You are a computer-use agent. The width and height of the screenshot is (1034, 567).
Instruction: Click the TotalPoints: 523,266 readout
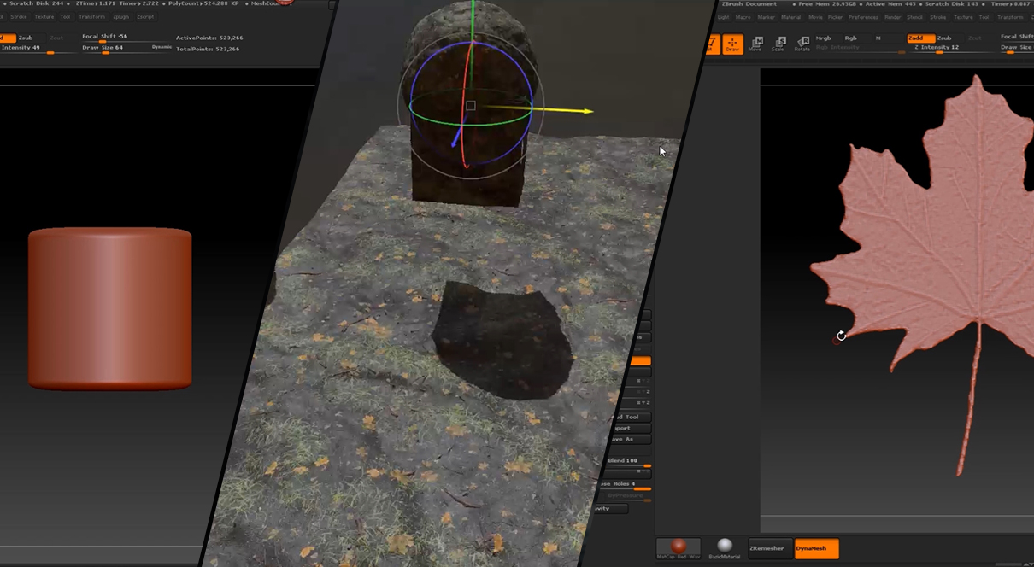tap(209, 49)
